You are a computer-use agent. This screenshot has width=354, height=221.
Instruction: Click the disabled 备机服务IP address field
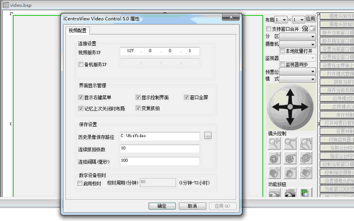coord(160,63)
